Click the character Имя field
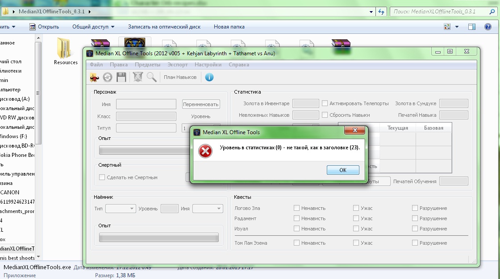Viewport: 500px width, 279px height. (x=146, y=104)
